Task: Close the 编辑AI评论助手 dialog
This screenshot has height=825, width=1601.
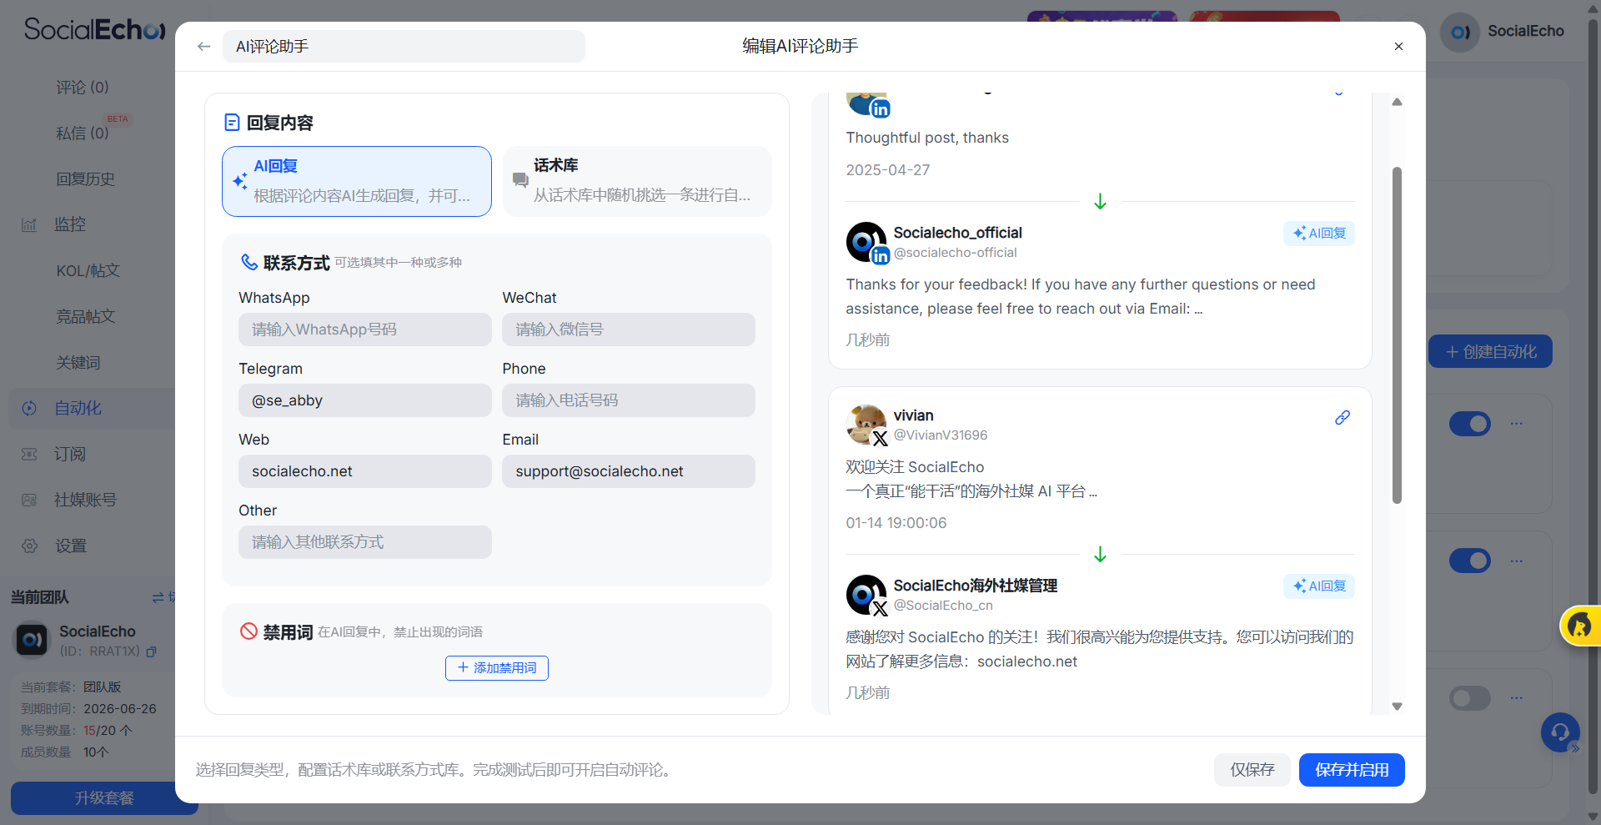Action: click(x=1398, y=47)
